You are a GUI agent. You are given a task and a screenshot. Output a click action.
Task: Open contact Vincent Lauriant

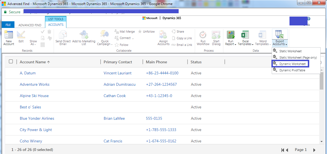(x=118, y=73)
